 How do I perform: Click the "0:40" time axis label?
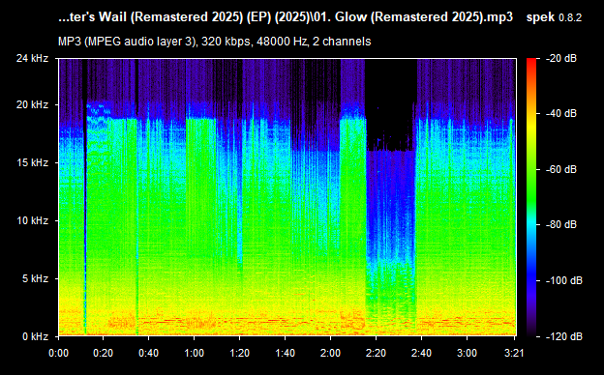point(149,353)
